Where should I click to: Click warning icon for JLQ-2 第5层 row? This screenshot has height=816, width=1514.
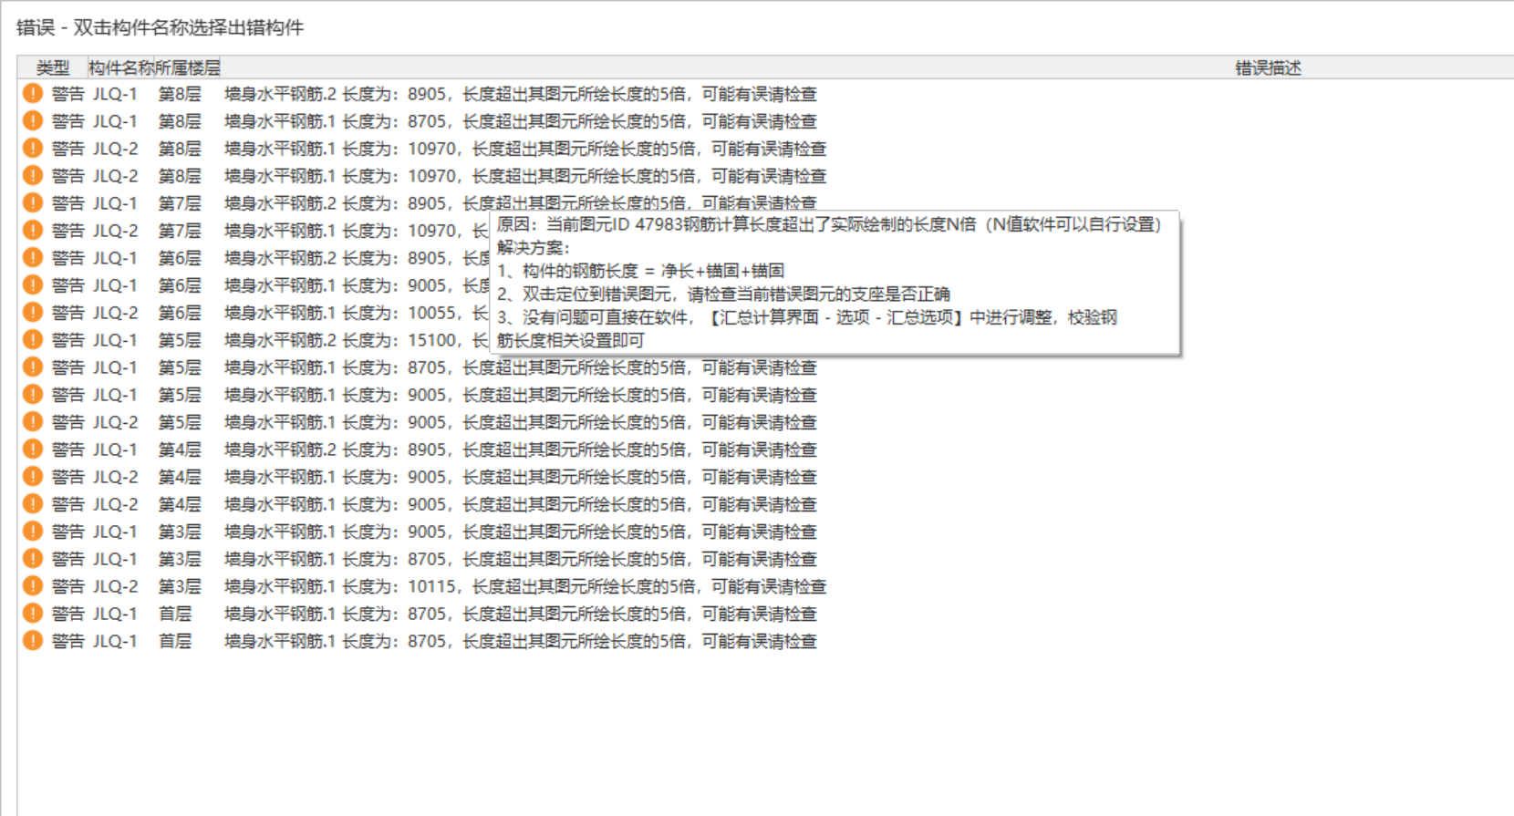click(33, 422)
